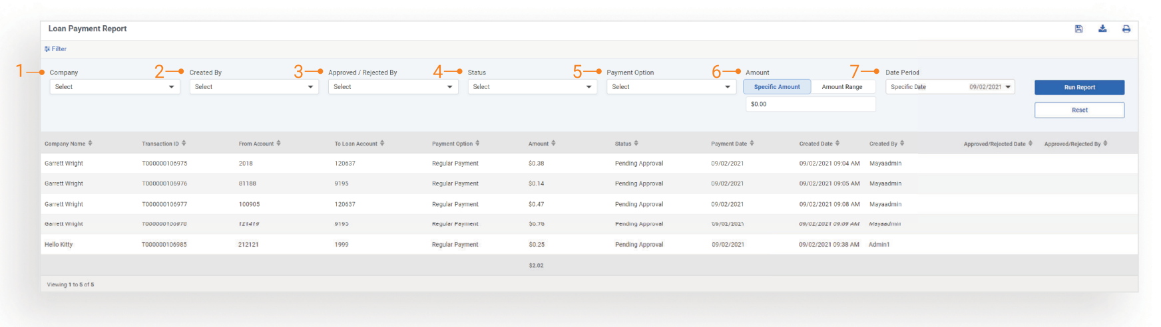
Task: Open the Status filter dropdown
Action: point(532,87)
